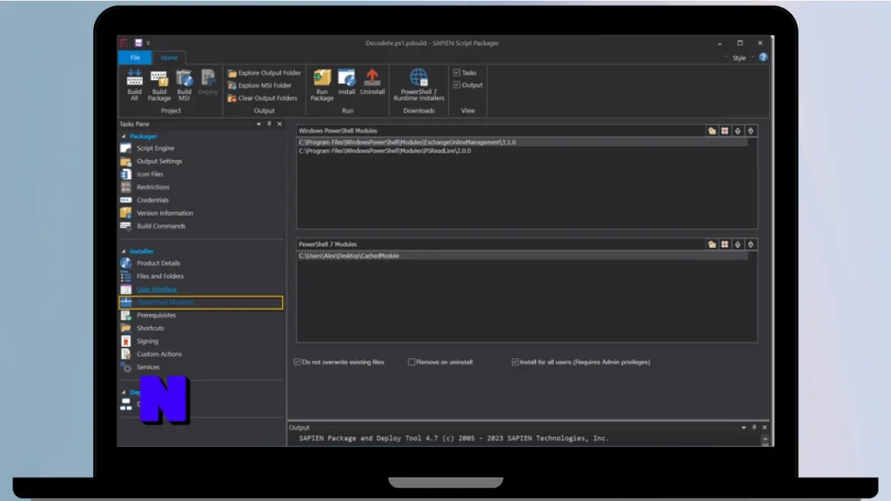This screenshot has width=891, height=501.
Task: Remove selected Windows PowerShell module entry
Action: click(x=725, y=130)
